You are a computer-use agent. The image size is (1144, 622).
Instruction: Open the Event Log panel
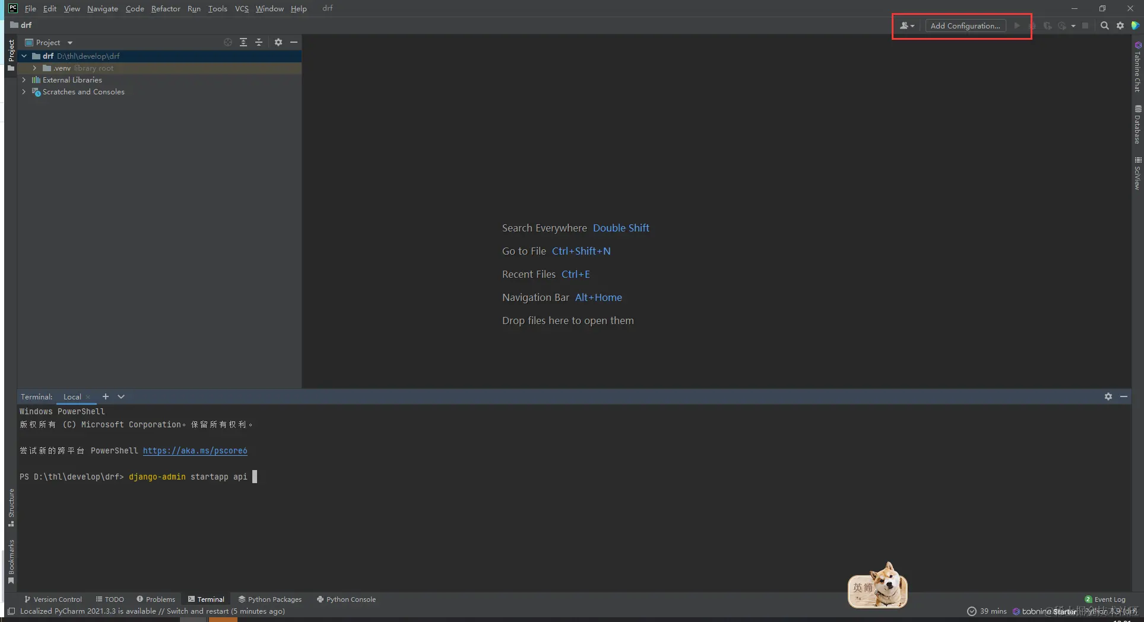pos(1105,599)
